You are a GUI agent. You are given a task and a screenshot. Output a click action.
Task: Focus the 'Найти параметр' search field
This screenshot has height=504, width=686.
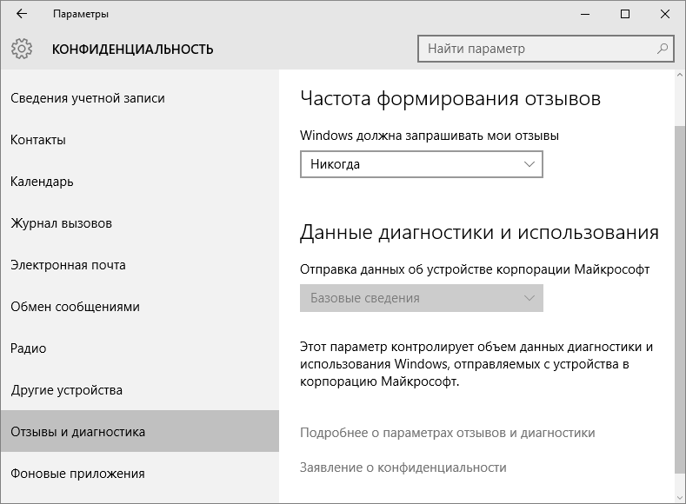click(545, 49)
